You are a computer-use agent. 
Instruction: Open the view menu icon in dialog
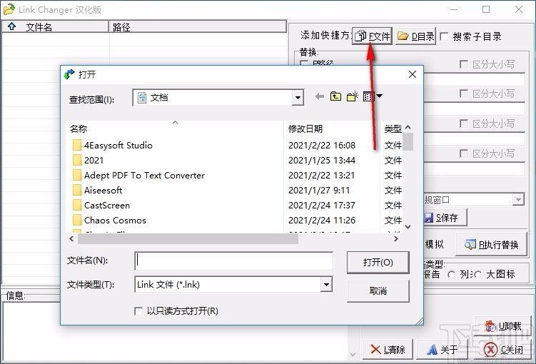(373, 96)
